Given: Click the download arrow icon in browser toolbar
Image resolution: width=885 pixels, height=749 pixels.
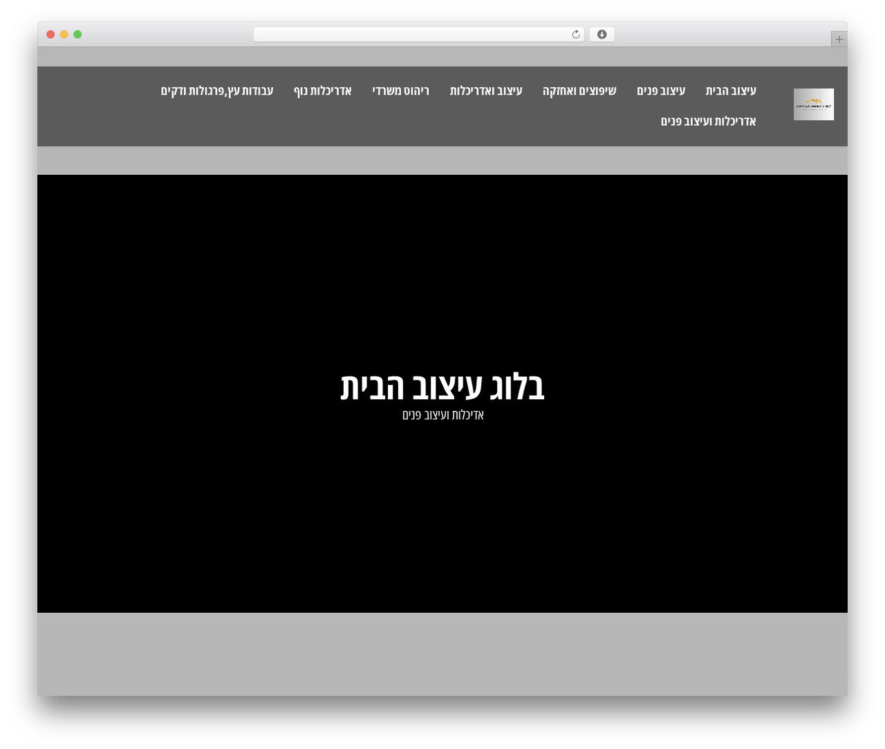Looking at the screenshot, I should 602,35.
